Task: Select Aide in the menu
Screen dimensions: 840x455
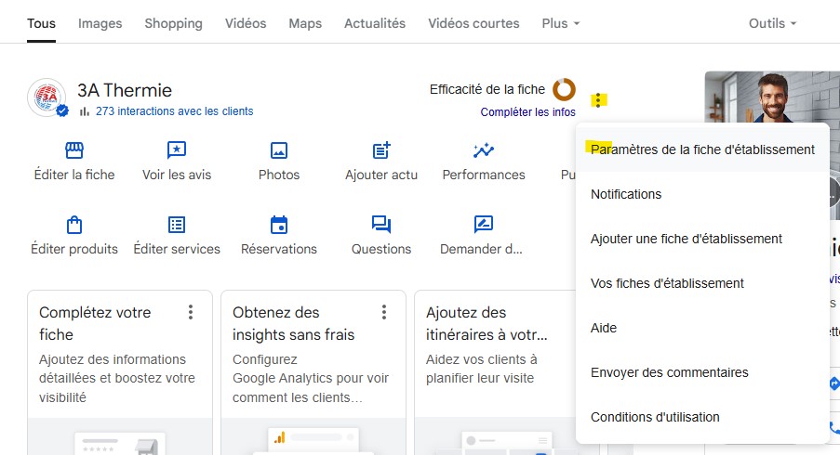Action: [703, 328]
